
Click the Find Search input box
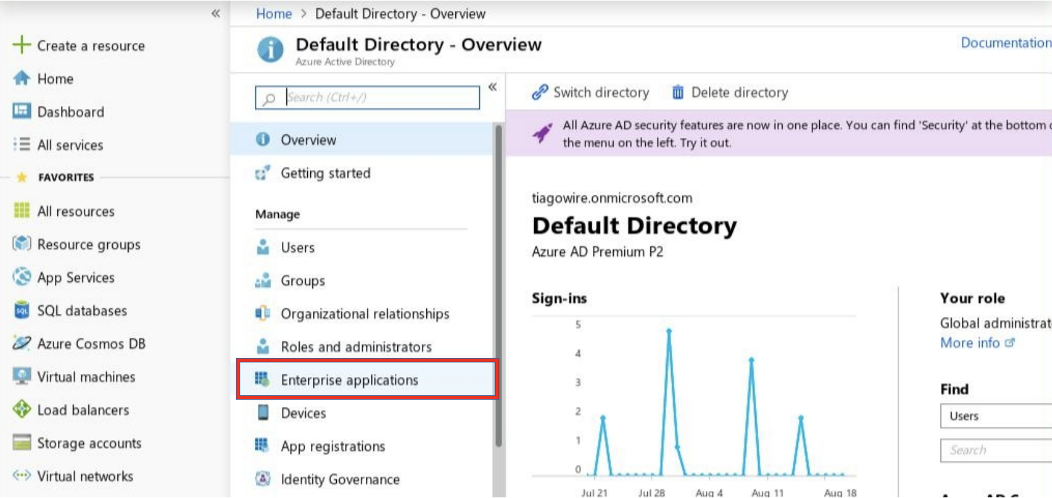[996, 450]
